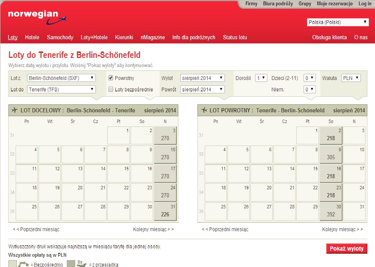Open the Lot z departure airport dropdown
Image resolution: width=375 pixels, height=267 pixels.
[61, 78]
